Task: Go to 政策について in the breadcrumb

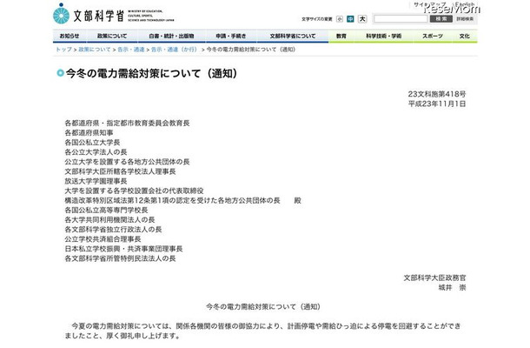Action: tap(95, 50)
